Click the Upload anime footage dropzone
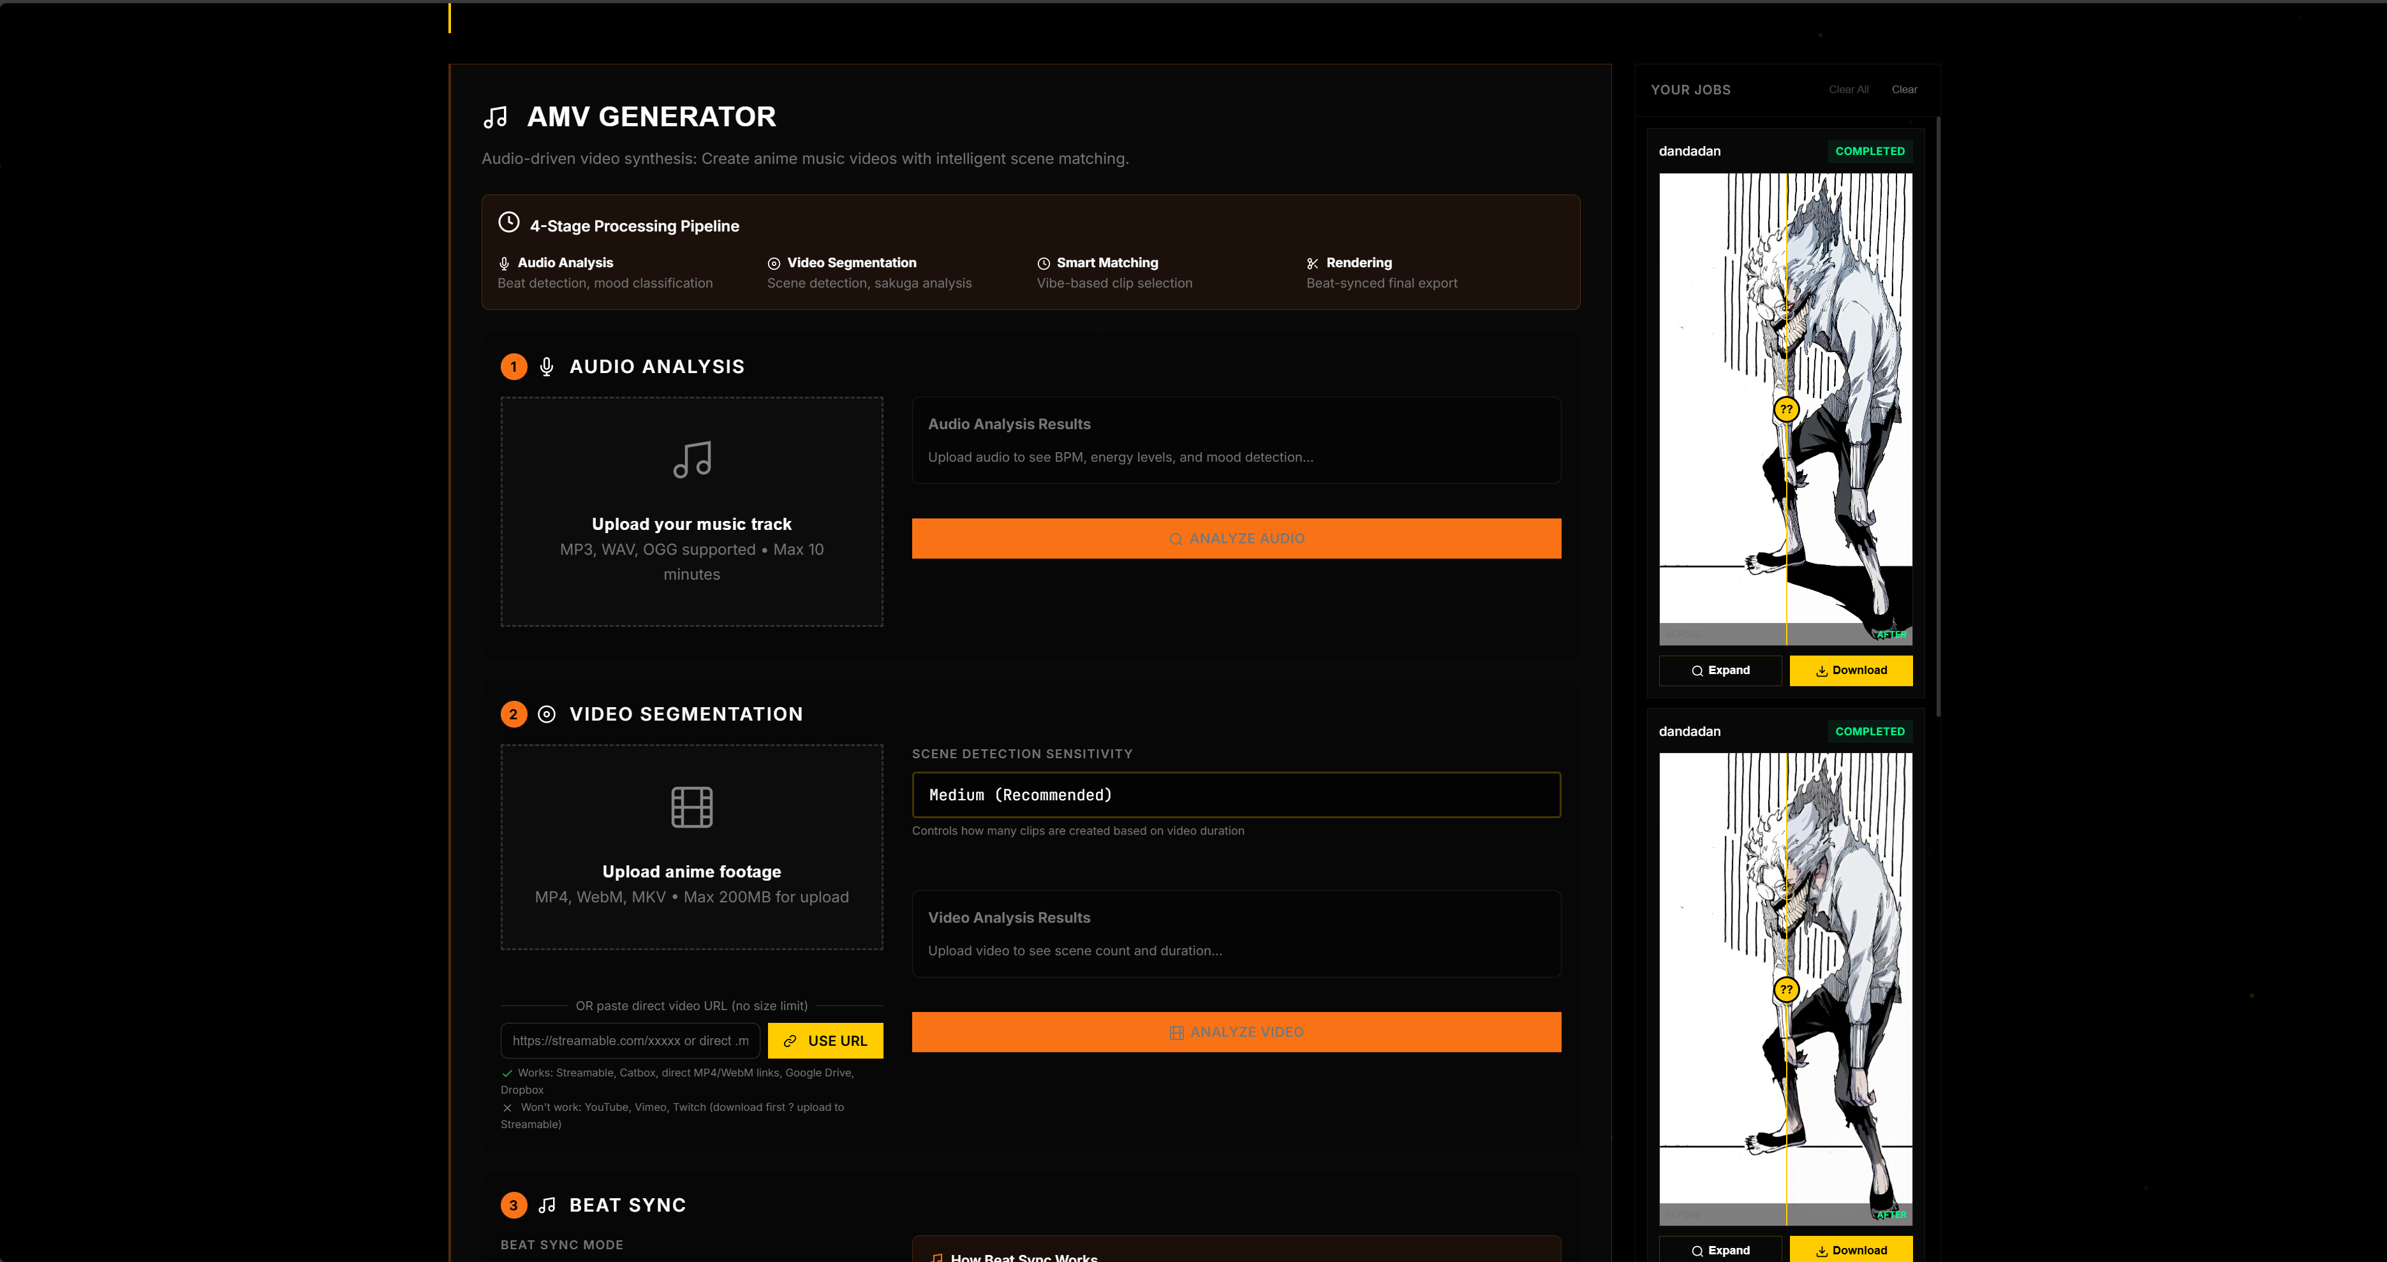This screenshot has height=1262, width=2387. coord(692,847)
